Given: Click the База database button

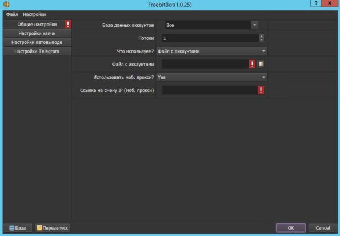Looking at the screenshot, I should [18, 228].
